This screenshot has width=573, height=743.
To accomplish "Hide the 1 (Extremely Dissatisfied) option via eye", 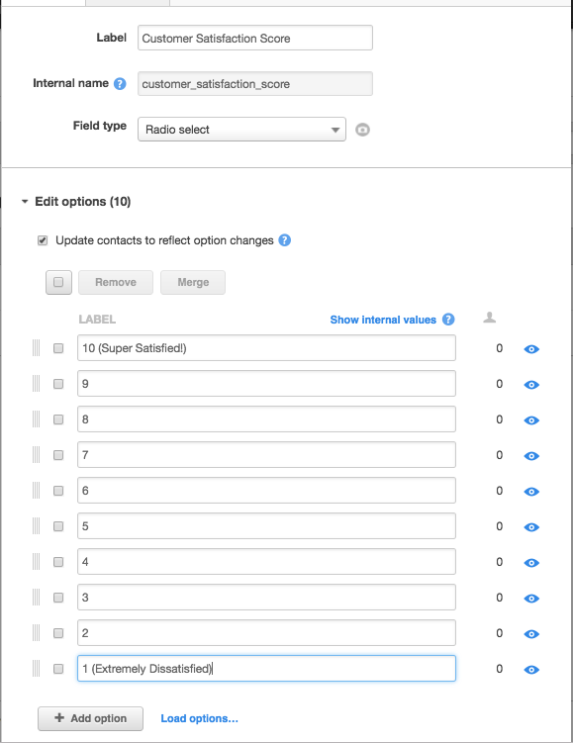I will pyautogui.click(x=531, y=670).
